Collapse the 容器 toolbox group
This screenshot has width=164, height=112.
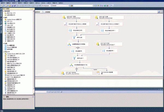tap(4, 43)
